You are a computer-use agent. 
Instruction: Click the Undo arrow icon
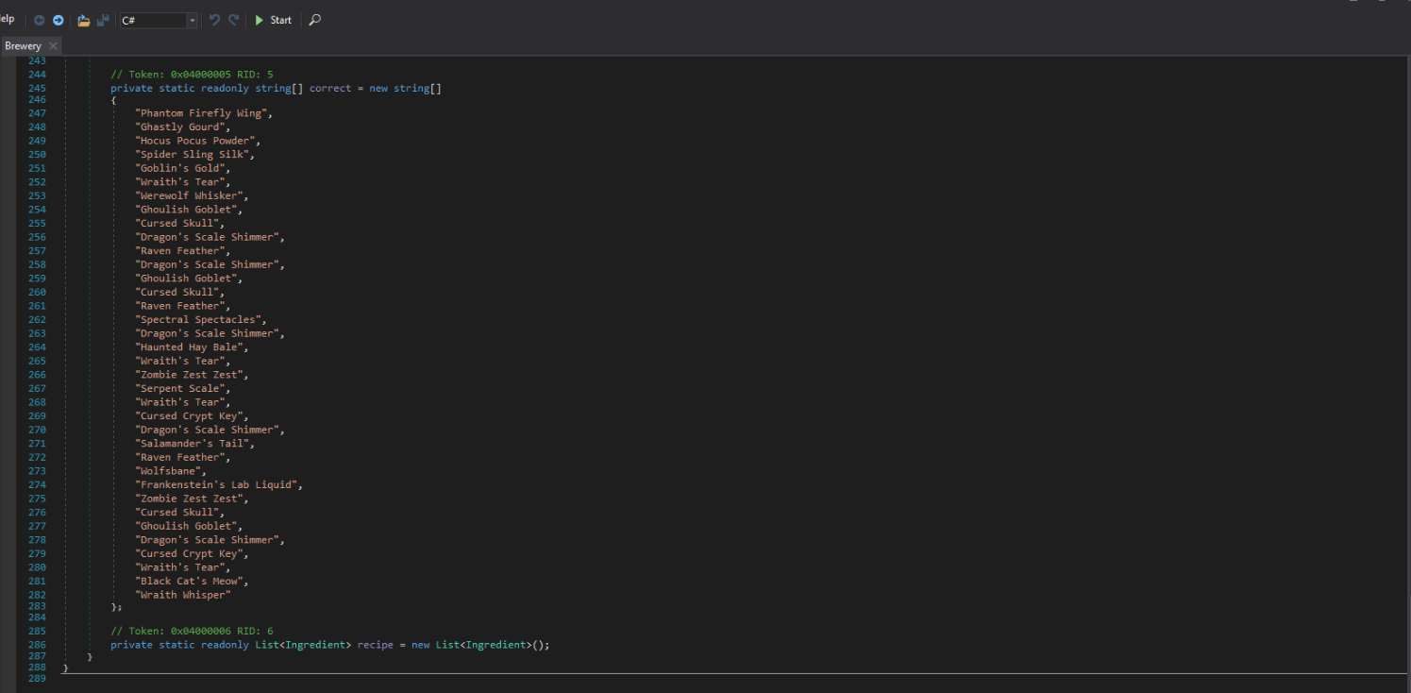tap(214, 20)
